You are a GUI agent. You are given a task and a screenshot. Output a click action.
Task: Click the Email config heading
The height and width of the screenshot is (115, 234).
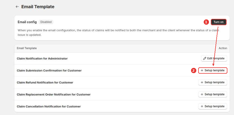[27, 22]
